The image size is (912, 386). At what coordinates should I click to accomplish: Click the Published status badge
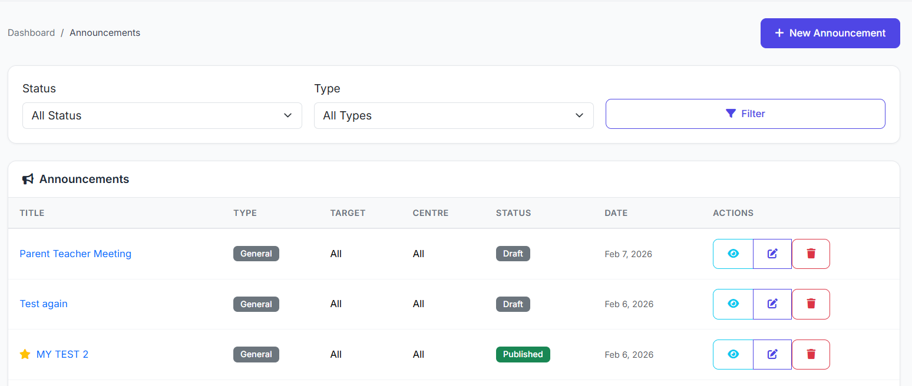coord(523,354)
